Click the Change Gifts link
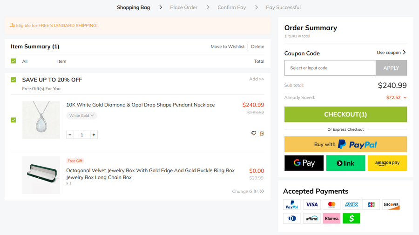The width and height of the screenshot is (419, 235). click(x=248, y=191)
